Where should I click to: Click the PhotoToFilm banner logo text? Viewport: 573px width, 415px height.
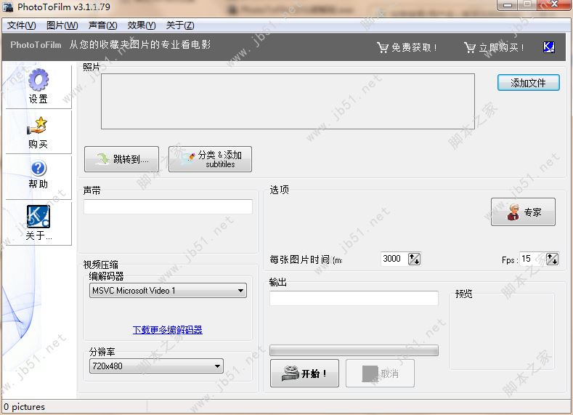(x=36, y=45)
